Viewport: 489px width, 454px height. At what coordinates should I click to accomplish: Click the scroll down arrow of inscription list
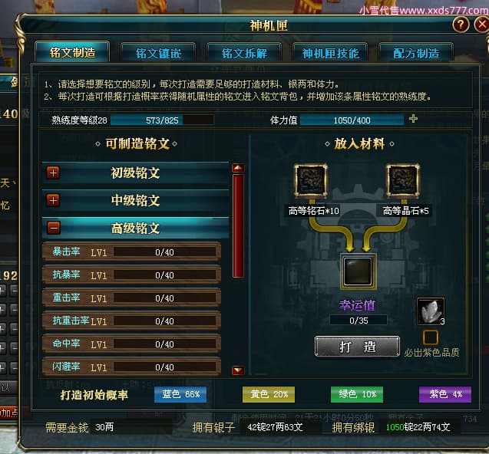tap(238, 370)
